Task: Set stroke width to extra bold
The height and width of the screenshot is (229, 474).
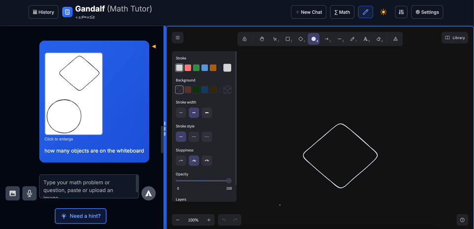Action: click(x=207, y=113)
